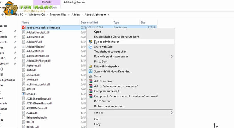Expand Run with graphics processor submenu arrow
The height and width of the screenshot is (128, 234).
pos(172,57)
